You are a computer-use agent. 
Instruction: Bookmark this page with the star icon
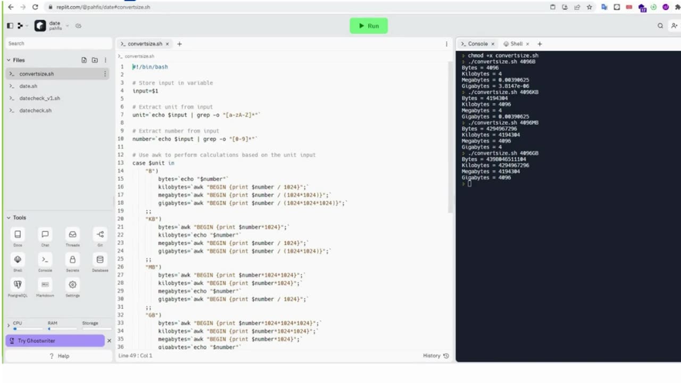coord(589,7)
